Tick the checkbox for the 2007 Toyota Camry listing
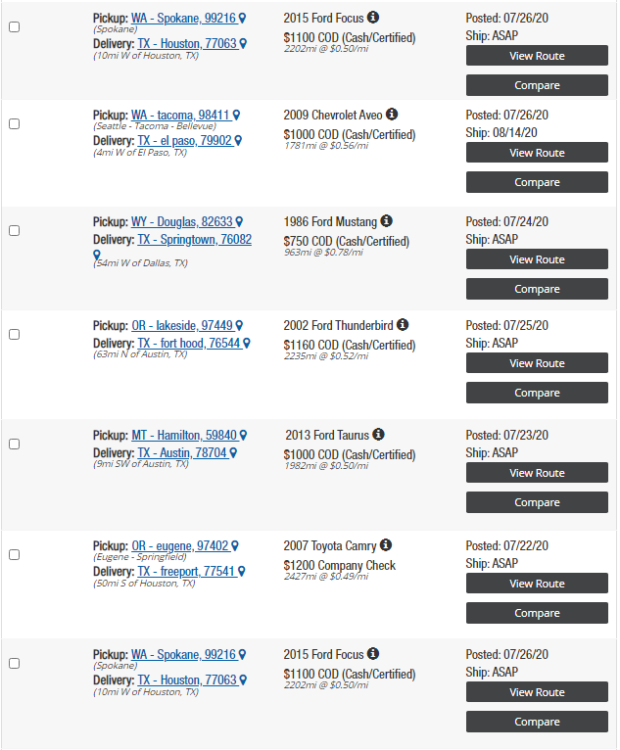This screenshot has width=620, height=750. (x=15, y=555)
